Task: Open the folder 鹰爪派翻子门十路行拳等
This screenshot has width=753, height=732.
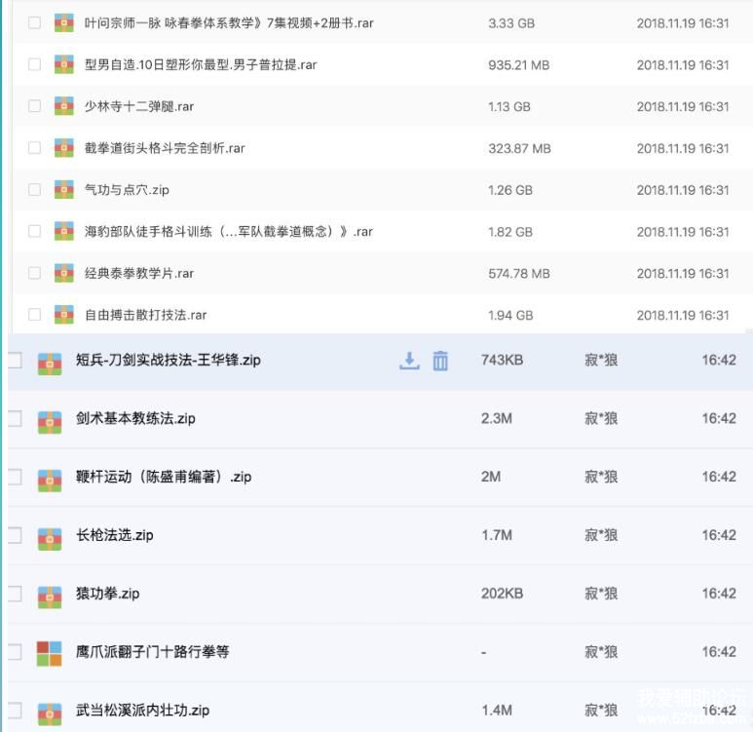Action: (153, 652)
